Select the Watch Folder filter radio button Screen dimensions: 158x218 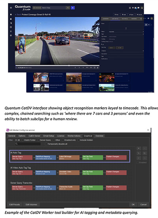pyautogui.click(x=23, y=140)
